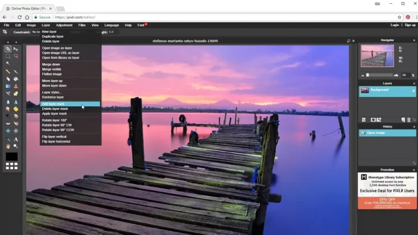Select Flatten image menu entry
418x235 pixels.
coord(52,74)
